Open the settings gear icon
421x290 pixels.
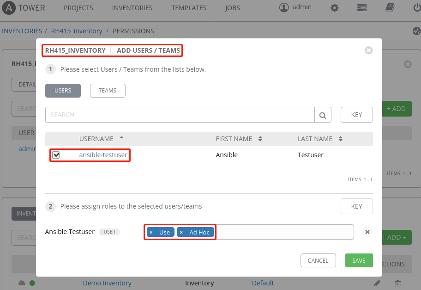tap(335, 8)
